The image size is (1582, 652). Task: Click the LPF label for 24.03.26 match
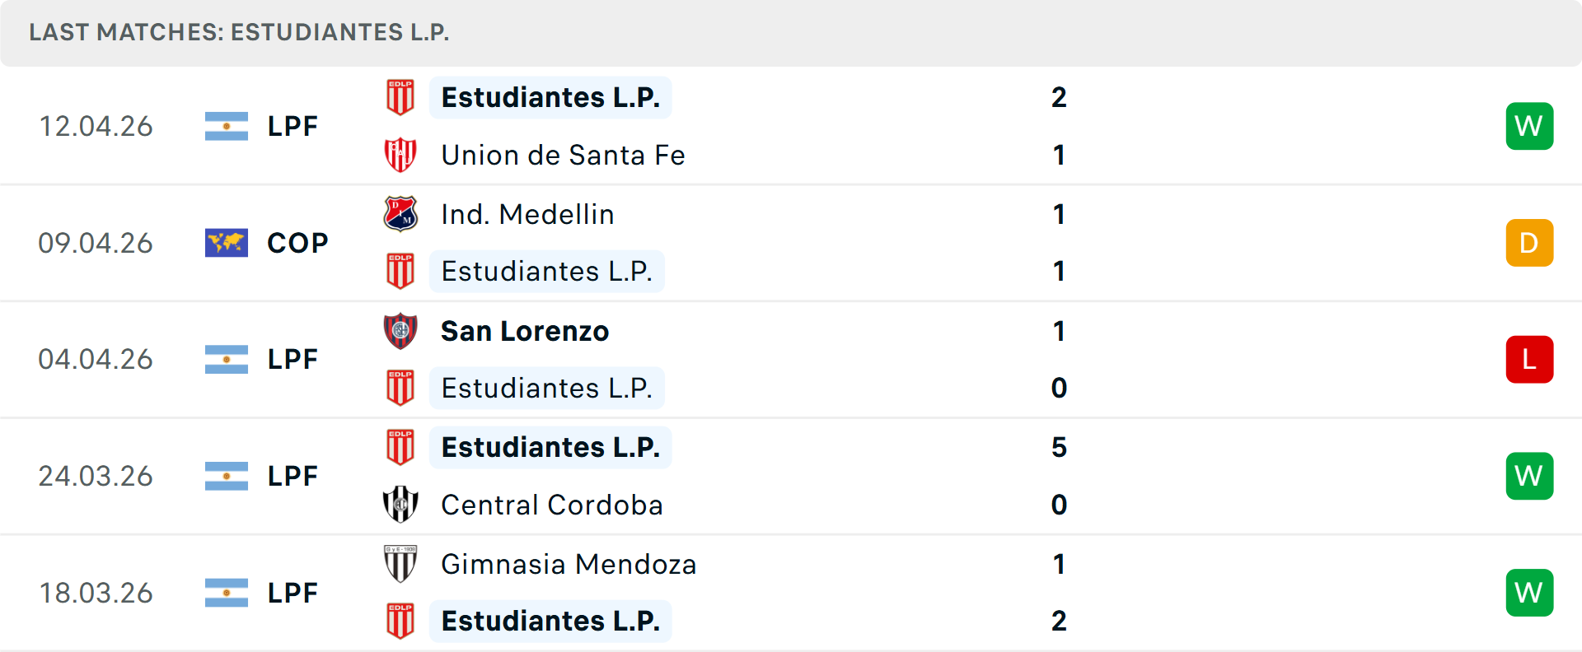[x=293, y=476]
